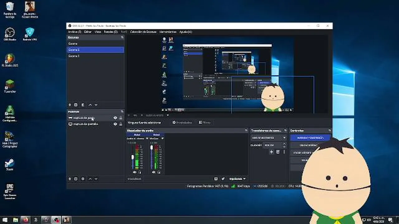
Task: Select the first scene in the Escenas list
Action: pyautogui.click(x=95, y=44)
